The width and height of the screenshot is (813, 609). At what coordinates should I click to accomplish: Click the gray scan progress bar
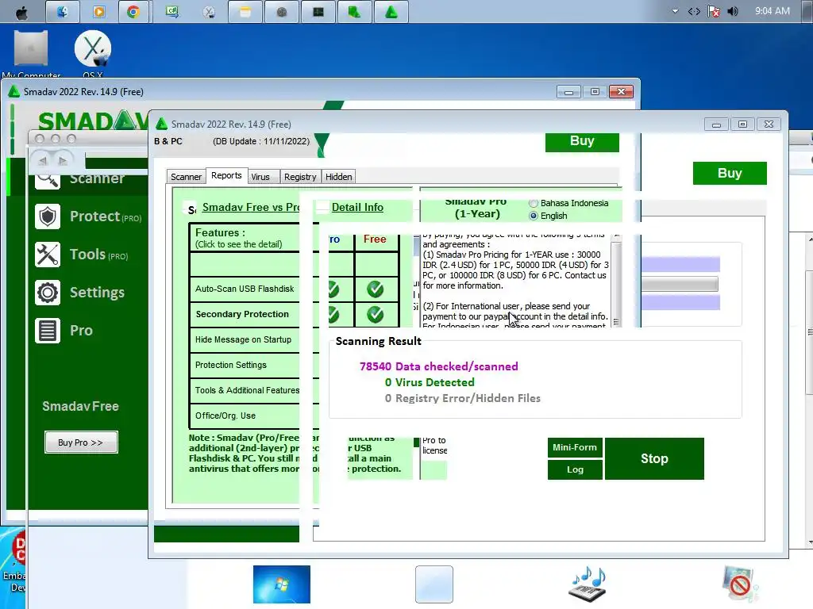tap(680, 284)
